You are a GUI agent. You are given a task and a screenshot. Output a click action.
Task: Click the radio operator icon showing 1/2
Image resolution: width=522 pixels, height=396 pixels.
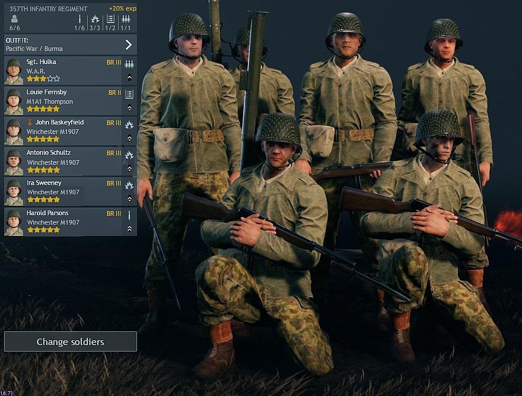[x=110, y=19]
